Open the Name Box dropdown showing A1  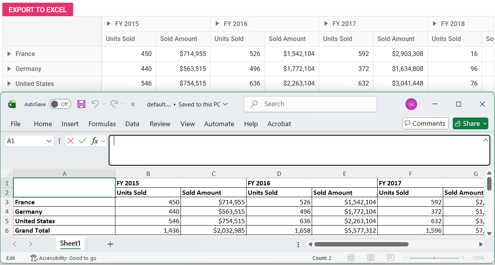click(49, 140)
